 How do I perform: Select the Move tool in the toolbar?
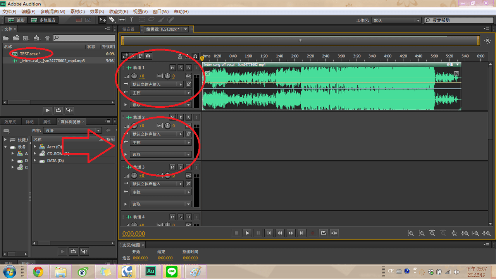103,20
